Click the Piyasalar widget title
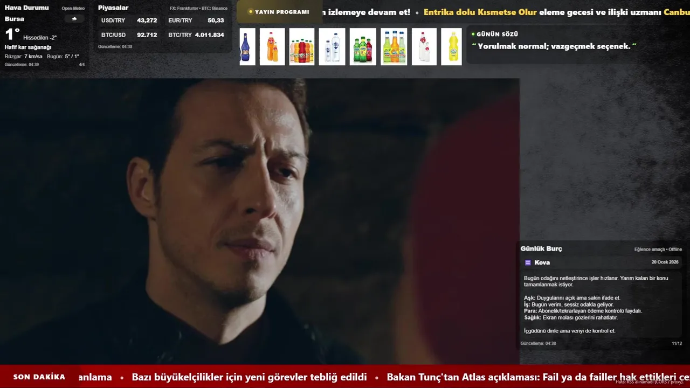Image resolution: width=690 pixels, height=388 pixels. 113,8
